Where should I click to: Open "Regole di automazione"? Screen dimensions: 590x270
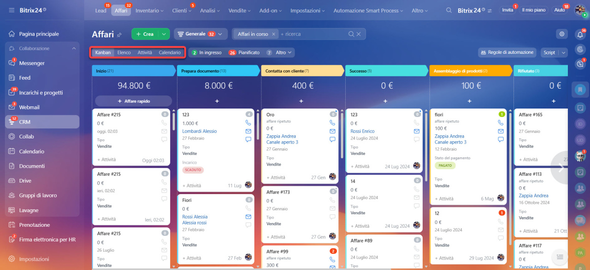[x=507, y=52]
